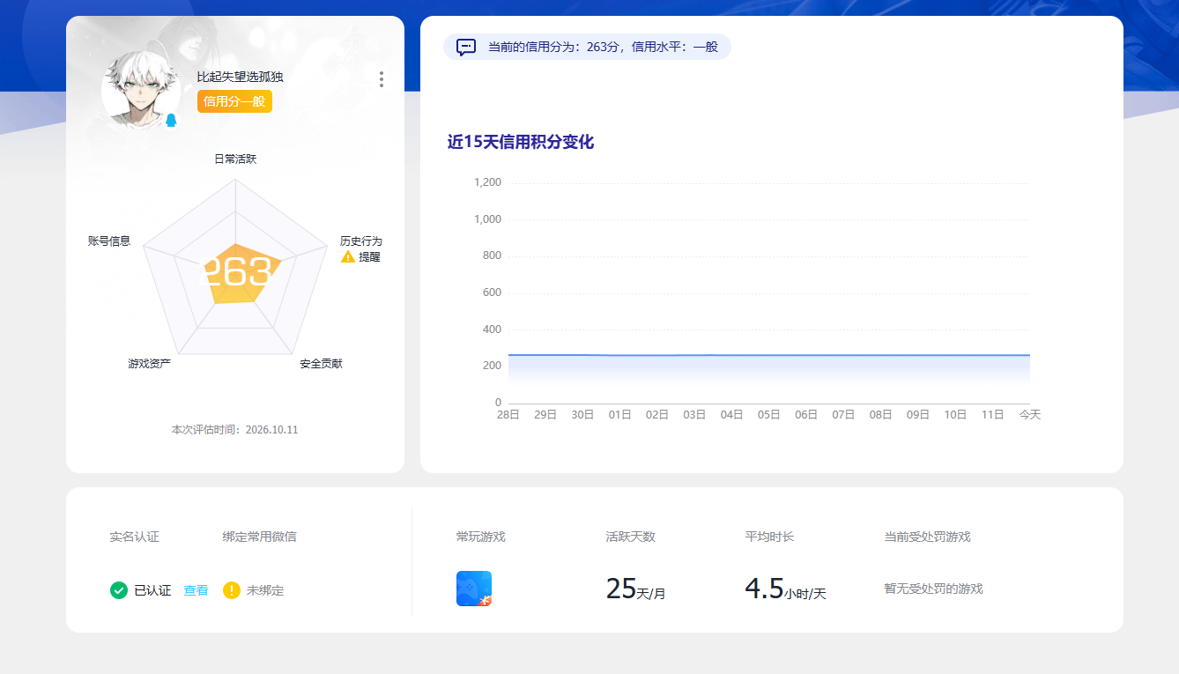Image resolution: width=1179 pixels, height=674 pixels.
Task: Click the 已认证 status text
Action: 152,590
